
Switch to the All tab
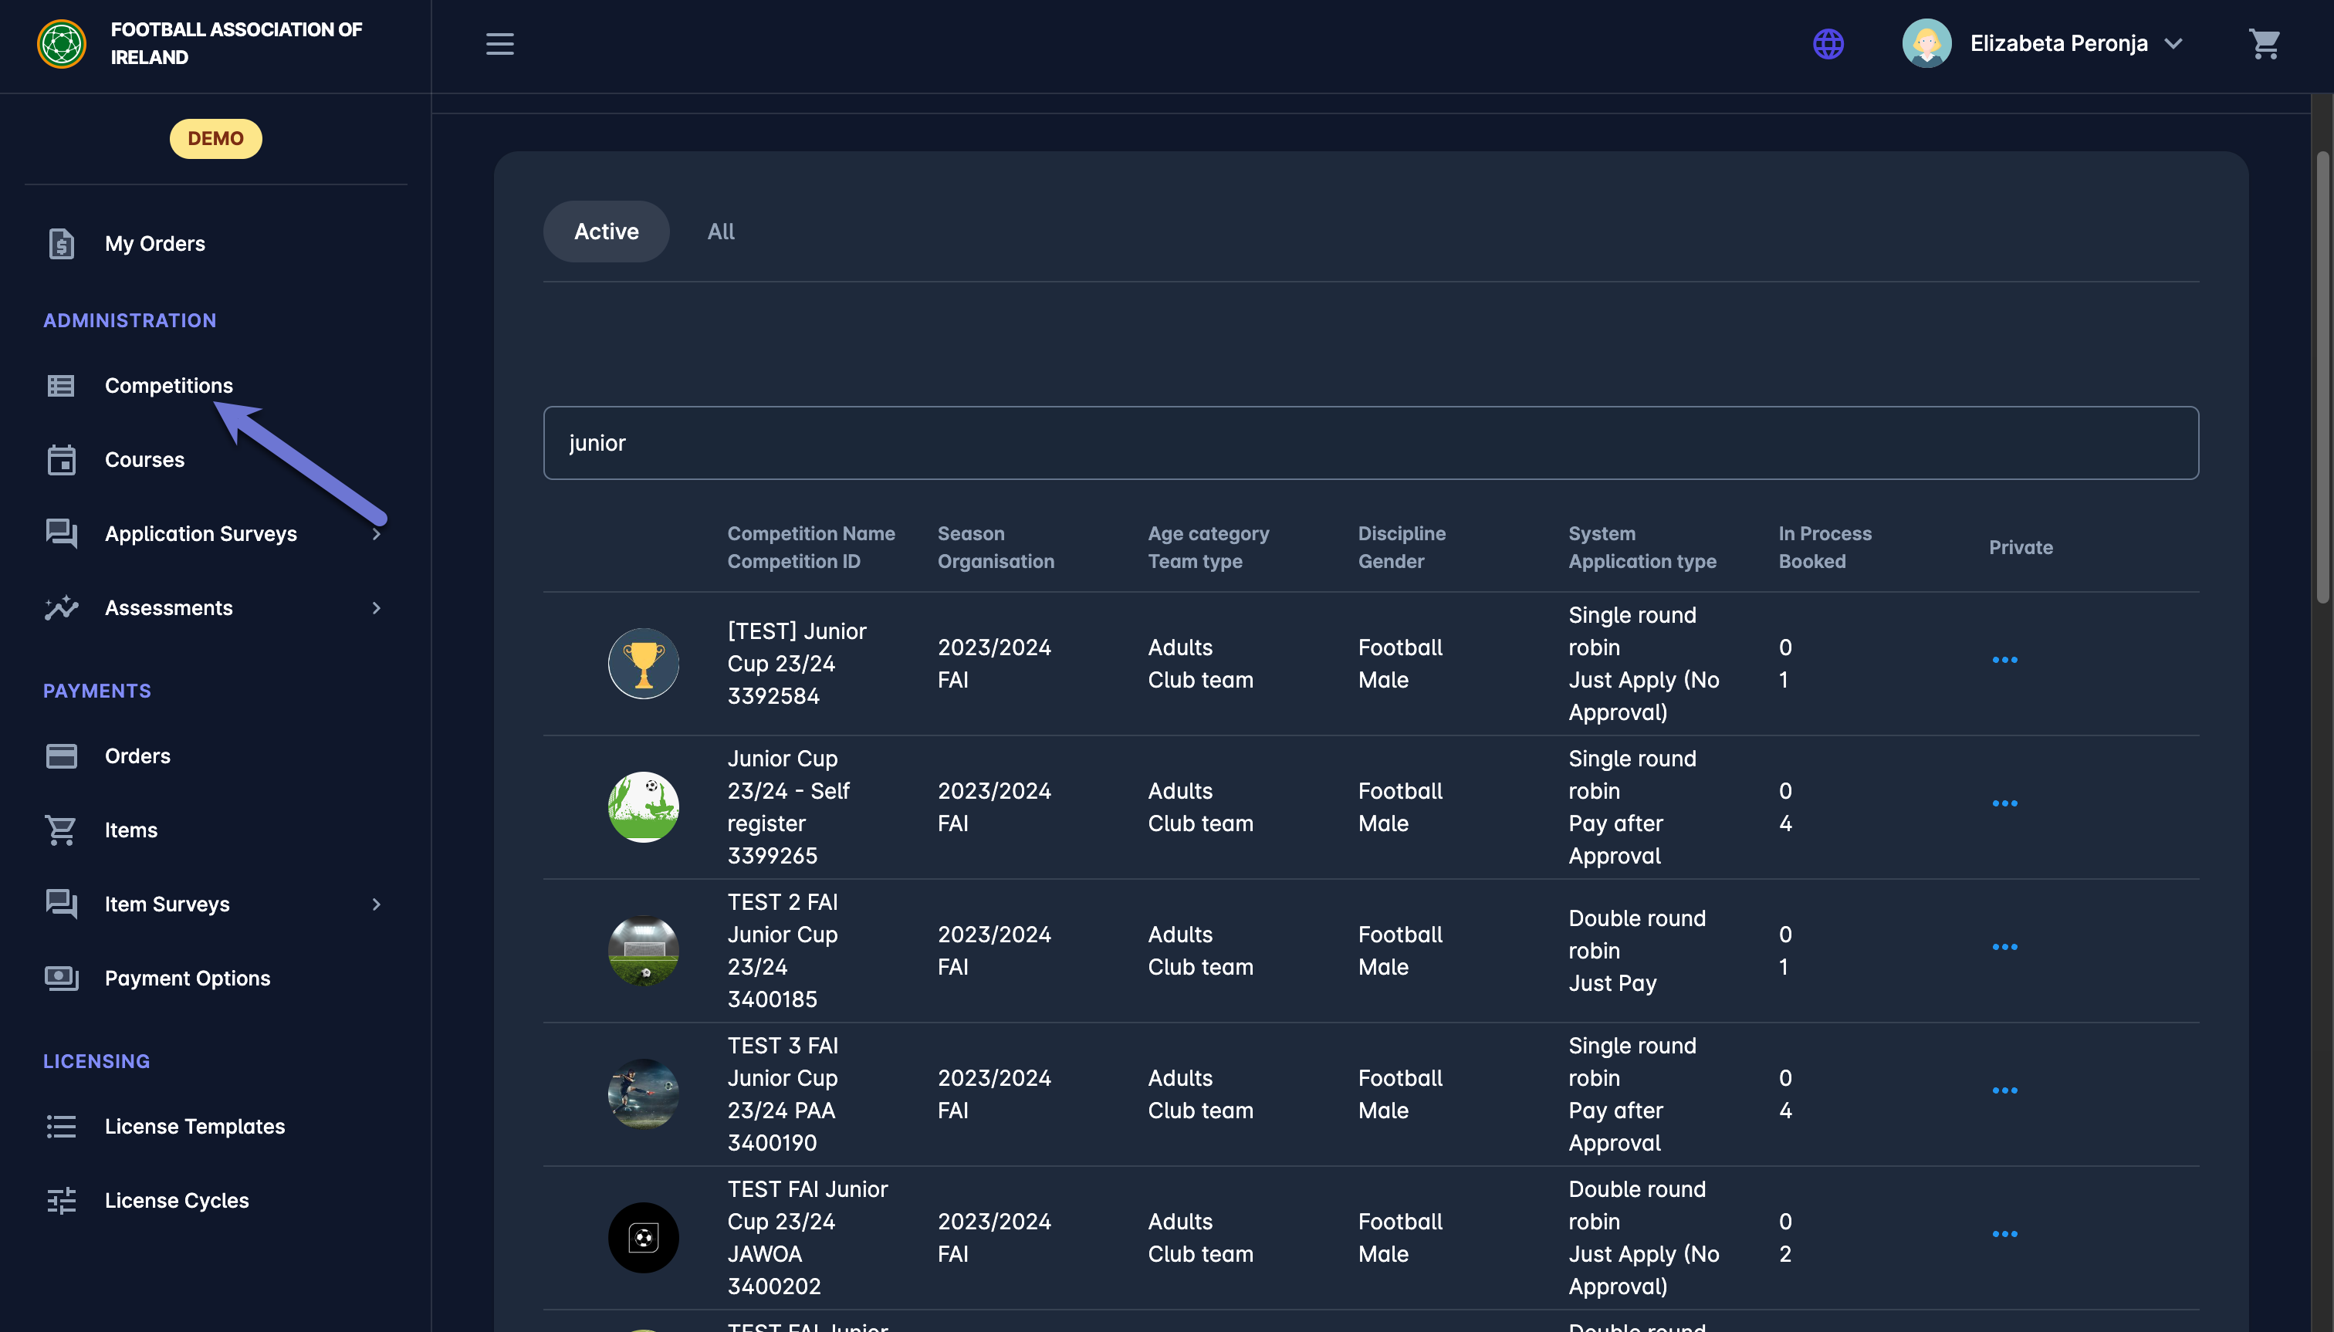[720, 232]
